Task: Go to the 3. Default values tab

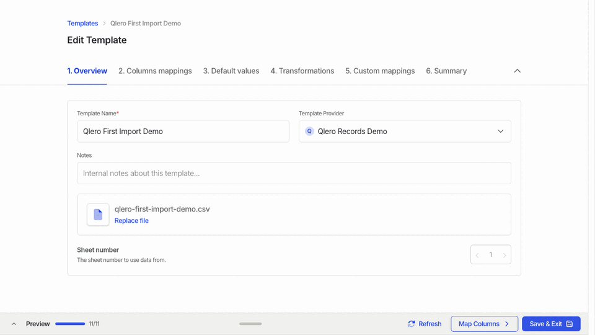Action: click(x=231, y=71)
